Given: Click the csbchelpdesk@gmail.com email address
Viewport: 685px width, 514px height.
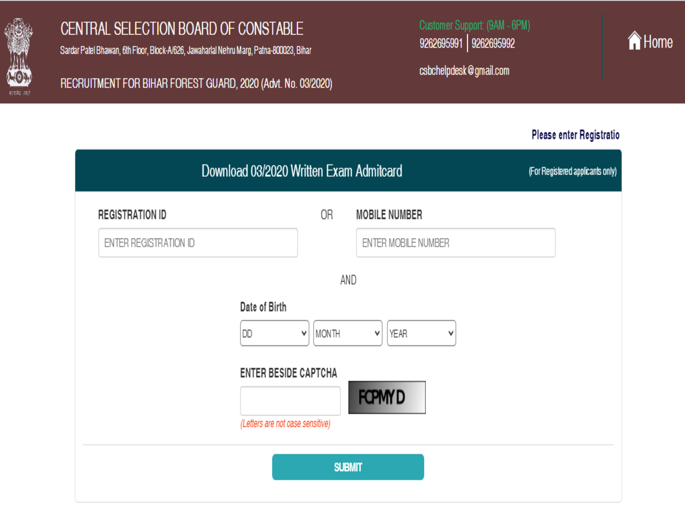Looking at the screenshot, I should 464,71.
